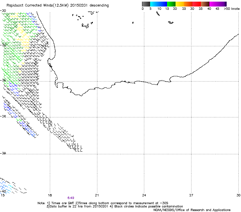Click the '-38' latitude label
This screenshot has width=241, height=212.
pyautogui.click(x=3, y=153)
